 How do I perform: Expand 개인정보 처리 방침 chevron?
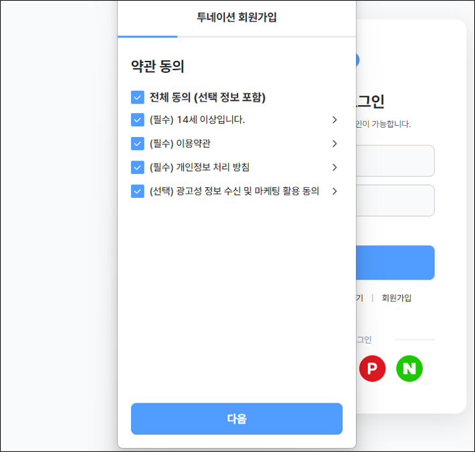pyautogui.click(x=335, y=167)
